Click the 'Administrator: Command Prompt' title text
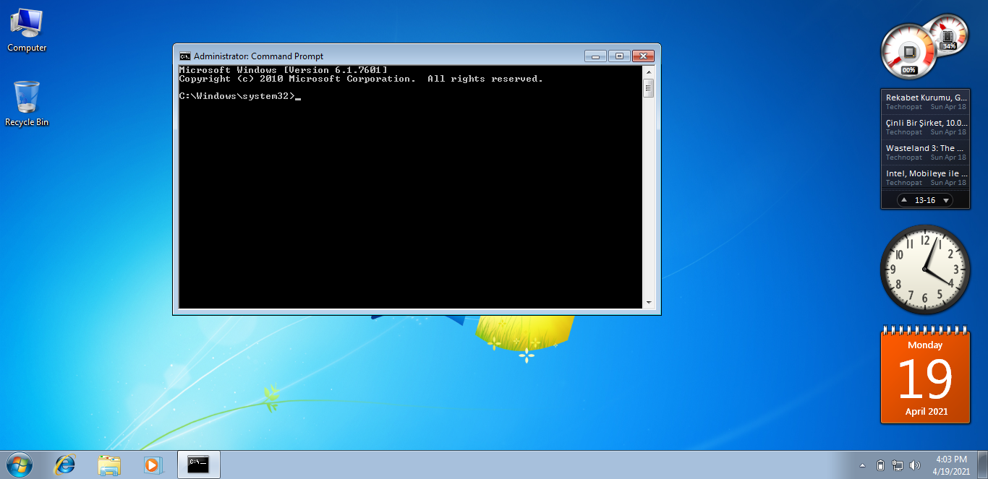 point(258,56)
